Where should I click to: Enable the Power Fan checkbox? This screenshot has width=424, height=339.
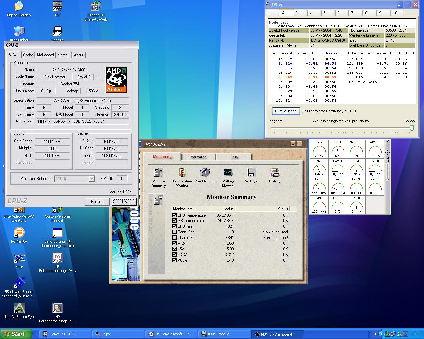175,232
